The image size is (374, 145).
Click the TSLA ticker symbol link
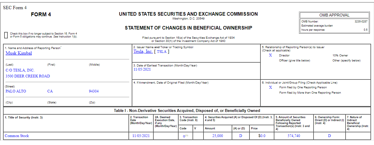[x=162, y=52]
